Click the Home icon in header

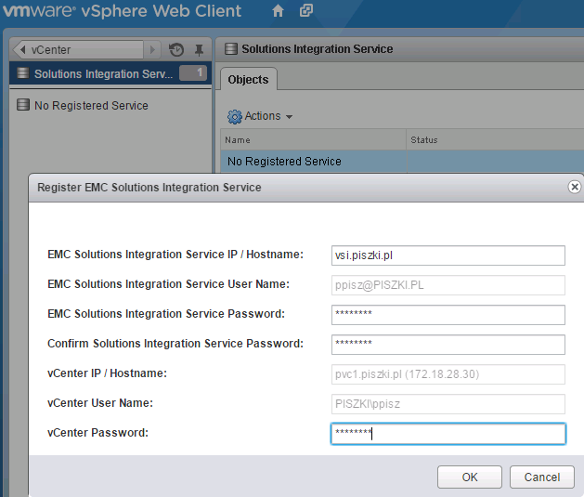click(x=278, y=11)
